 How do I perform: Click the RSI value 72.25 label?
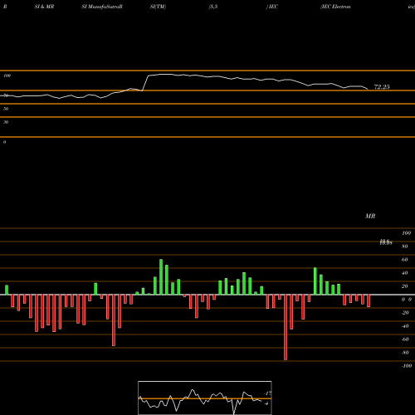click(382, 87)
